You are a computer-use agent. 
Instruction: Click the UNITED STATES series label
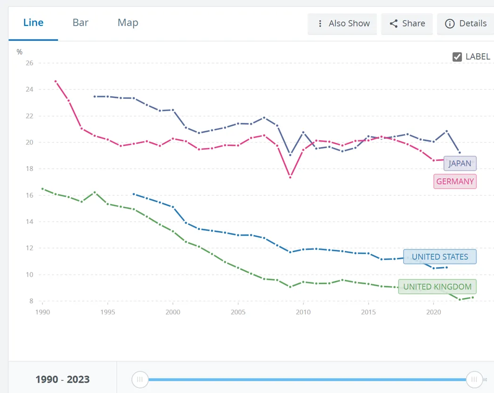pos(440,257)
